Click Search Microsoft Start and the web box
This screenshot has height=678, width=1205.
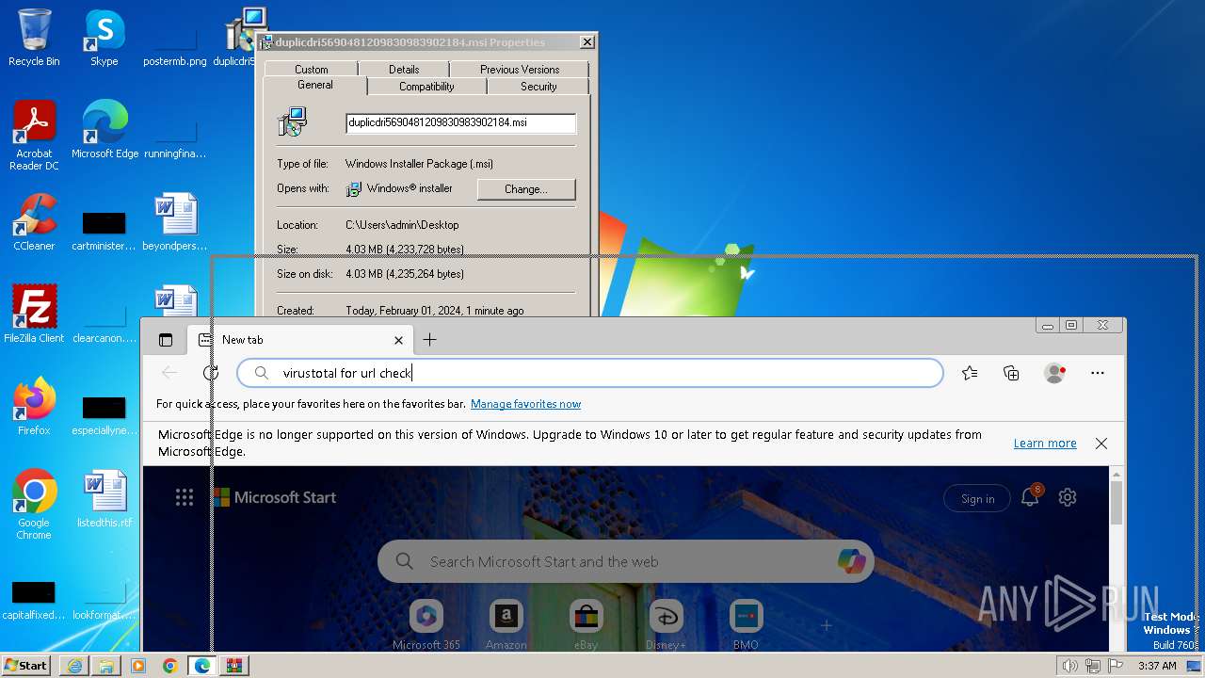click(626, 561)
